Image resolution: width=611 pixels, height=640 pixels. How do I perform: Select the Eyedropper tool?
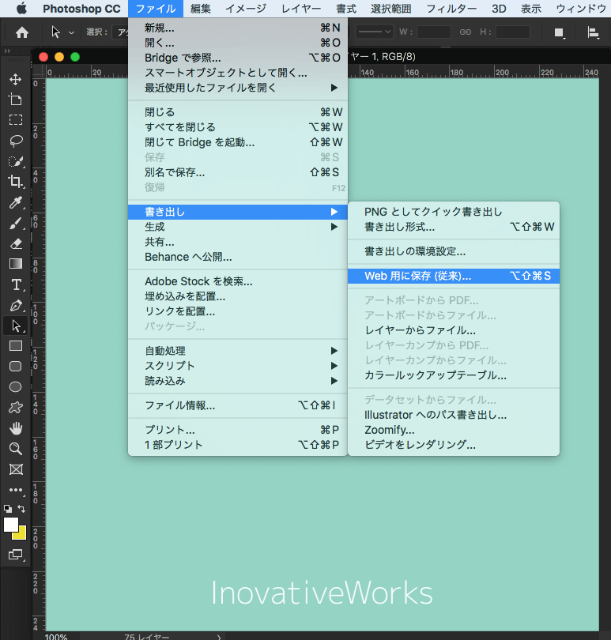[16, 202]
